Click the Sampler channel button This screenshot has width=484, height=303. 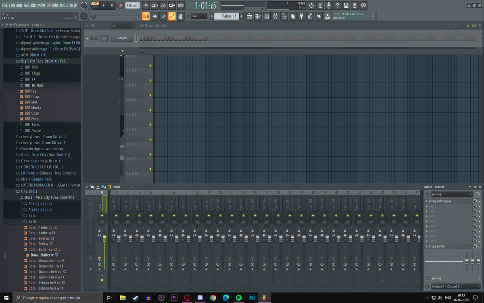pyautogui.click(x=122, y=38)
